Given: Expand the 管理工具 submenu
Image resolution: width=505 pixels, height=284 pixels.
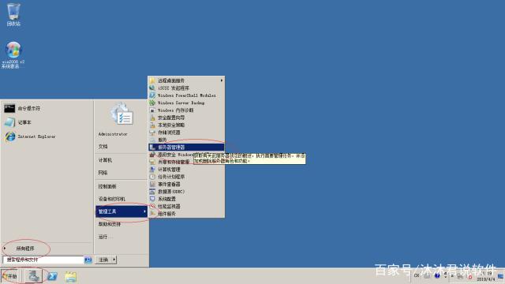Looking at the screenshot, I should (x=122, y=211).
